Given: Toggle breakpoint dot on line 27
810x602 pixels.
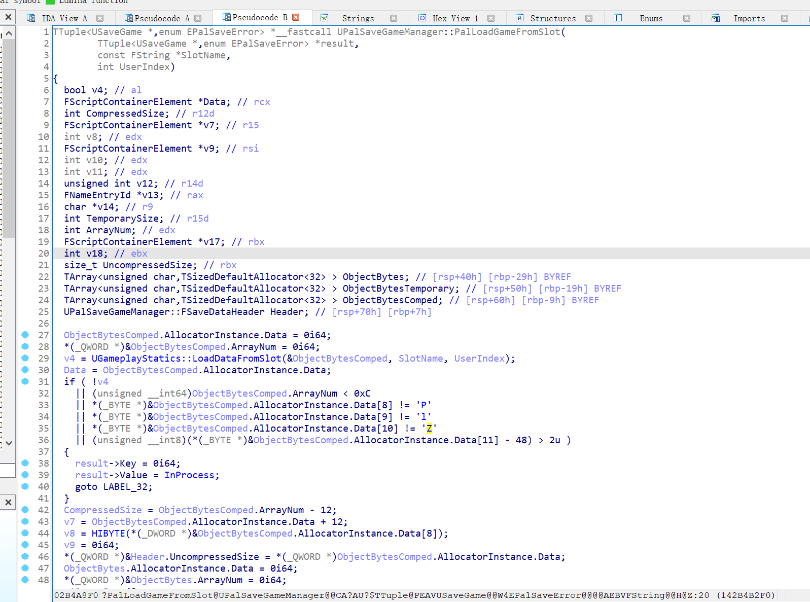Looking at the screenshot, I should click(x=25, y=335).
